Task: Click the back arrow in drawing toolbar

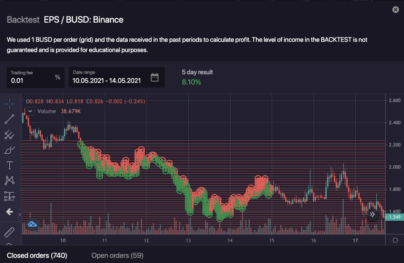Action: click(9, 212)
